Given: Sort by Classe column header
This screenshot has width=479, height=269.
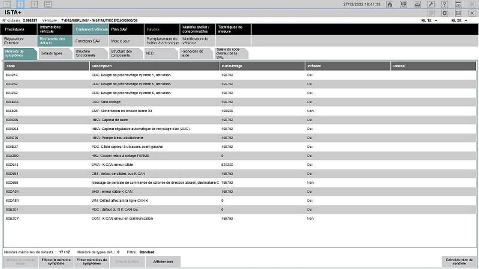Looking at the screenshot, I should (x=433, y=66).
